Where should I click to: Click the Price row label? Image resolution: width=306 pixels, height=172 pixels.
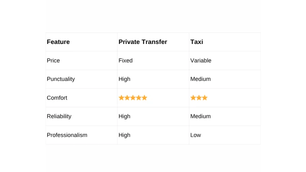53,60
